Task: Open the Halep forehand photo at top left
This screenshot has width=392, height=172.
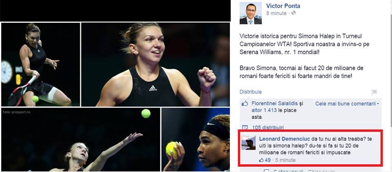Action: [x=41, y=65]
